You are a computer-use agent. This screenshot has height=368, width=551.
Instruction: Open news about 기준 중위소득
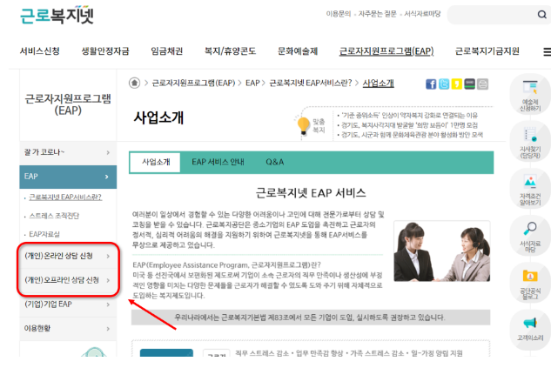pyautogui.click(x=409, y=116)
